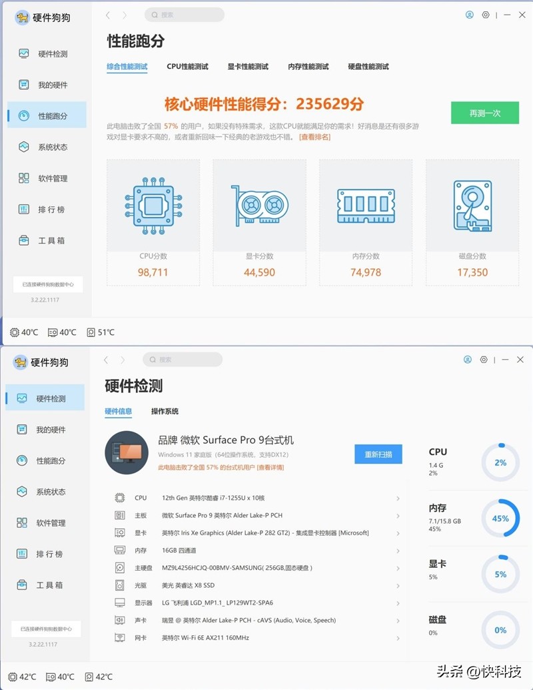
Task: Click the 重新扫描 rescan button
Action: [378, 453]
